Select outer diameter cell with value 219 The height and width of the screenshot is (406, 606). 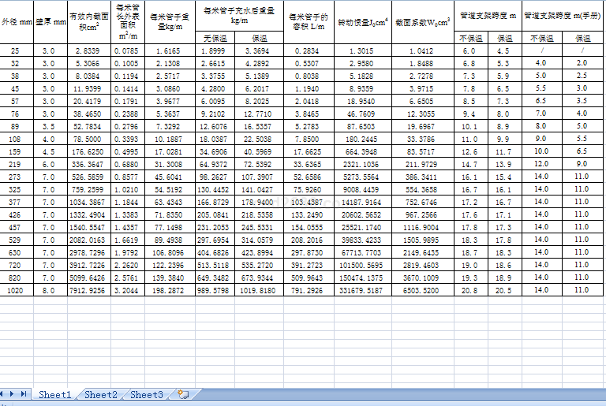pyautogui.click(x=16, y=164)
